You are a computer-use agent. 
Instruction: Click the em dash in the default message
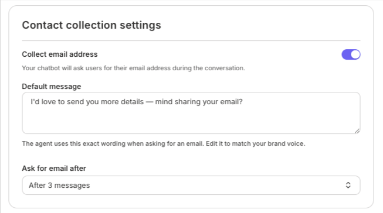point(150,102)
